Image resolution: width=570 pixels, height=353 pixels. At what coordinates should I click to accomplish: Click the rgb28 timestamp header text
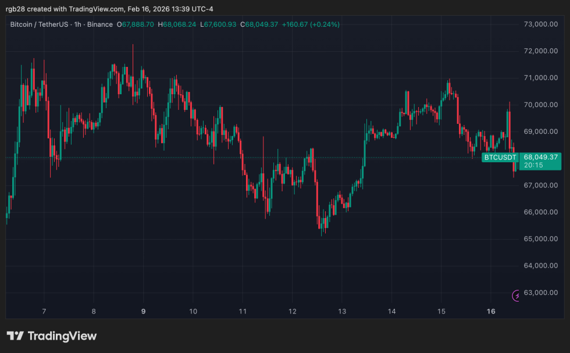[111, 9]
